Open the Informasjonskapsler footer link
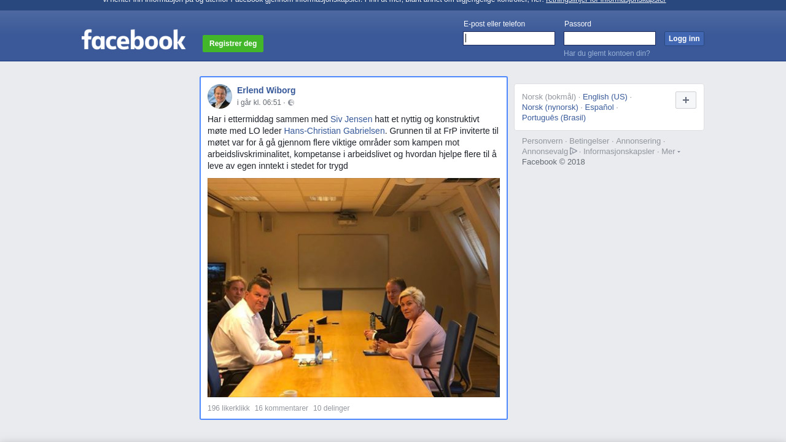Viewport: 786px width, 442px height. coord(619,152)
